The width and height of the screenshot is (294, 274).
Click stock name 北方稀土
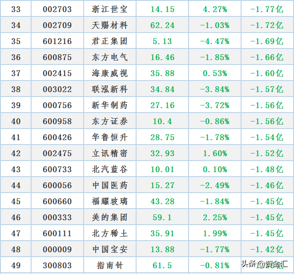click(x=110, y=234)
